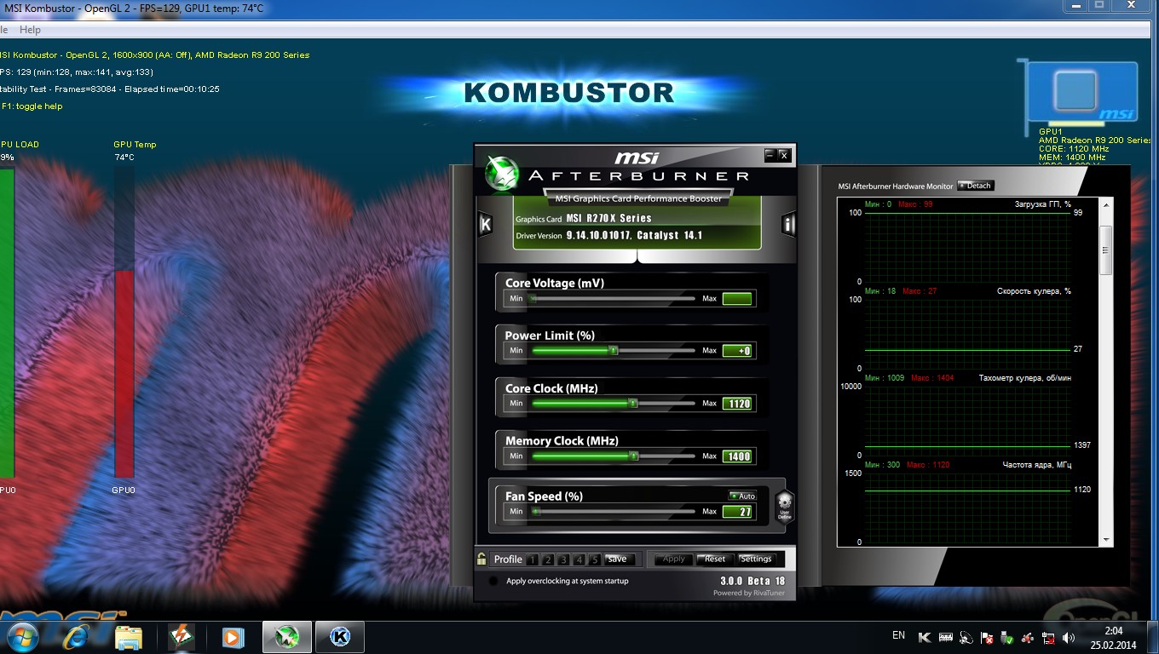Open the media player taskbar icon
Viewport: 1159px width, 654px height.
232,636
